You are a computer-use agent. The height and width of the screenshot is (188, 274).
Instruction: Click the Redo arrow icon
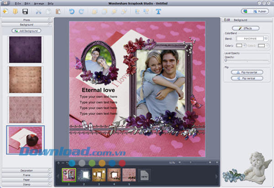coord(81,11)
